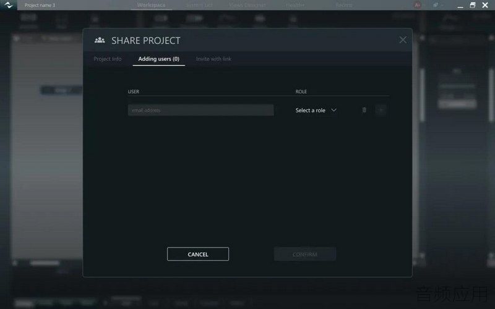Viewport: 495px width, 309px height.
Task: Click the CONFIRM button
Action: [x=305, y=254]
